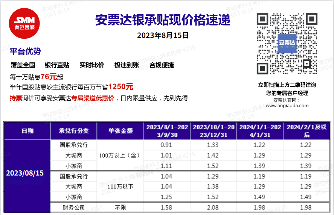Click the 1.42 rate cell

coord(213,156)
